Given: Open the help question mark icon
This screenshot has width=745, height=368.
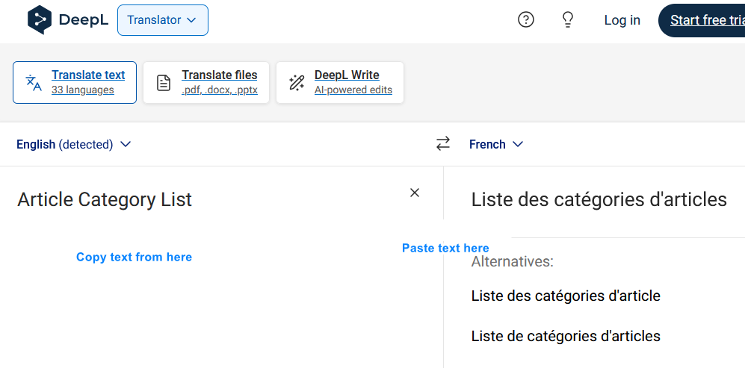Looking at the screenshot, I should click(526, 20).
